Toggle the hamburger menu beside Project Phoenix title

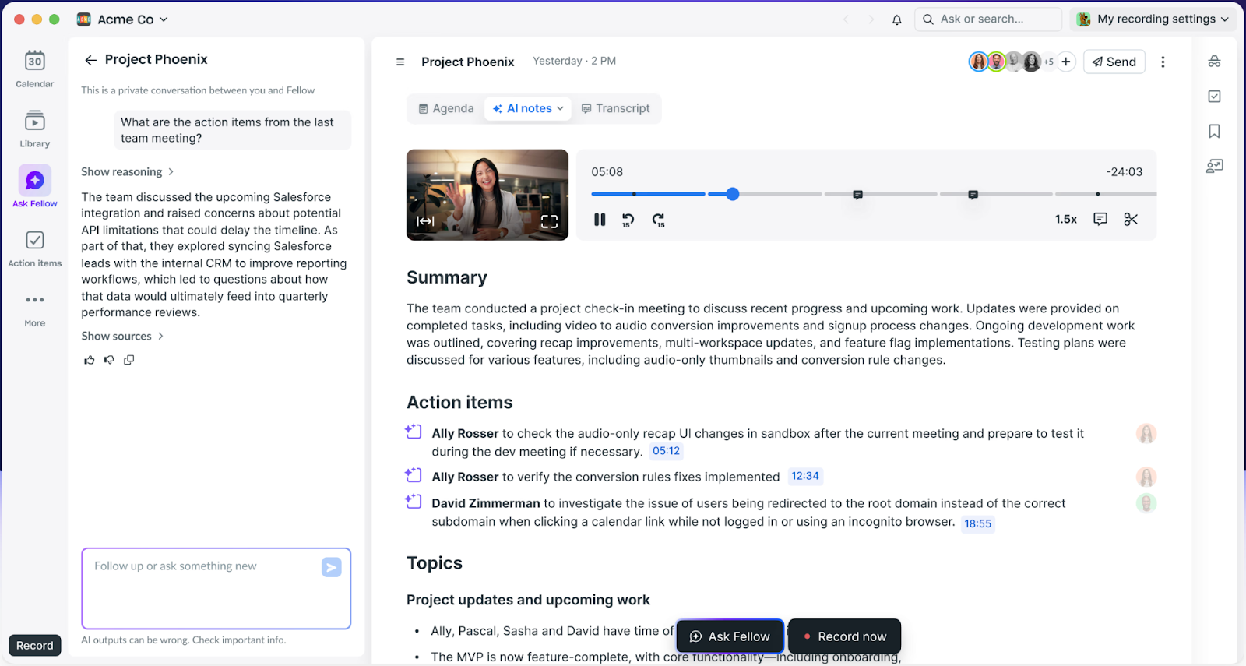400,62
